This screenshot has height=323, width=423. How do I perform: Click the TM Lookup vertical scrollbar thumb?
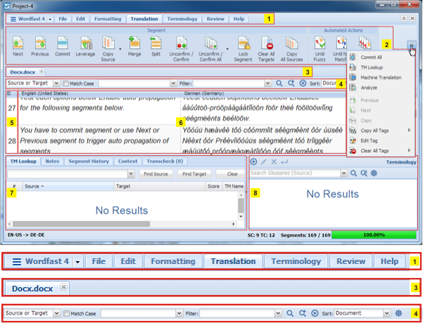[241, 206]
